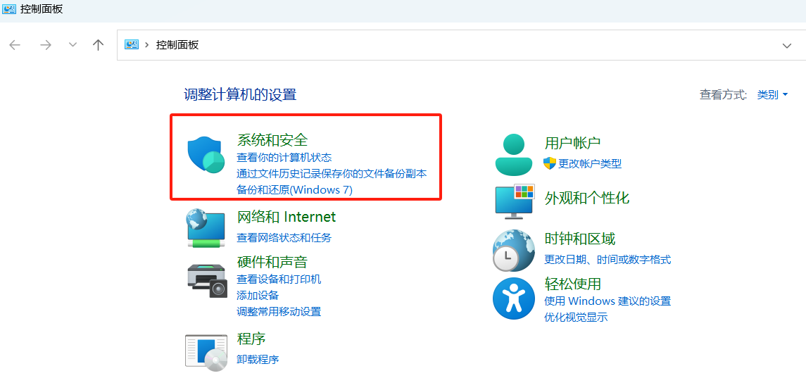The width and height of the screenshot is (806, 390).
Task: Click the Hardware and Sound printer icon
Action: 207,279
